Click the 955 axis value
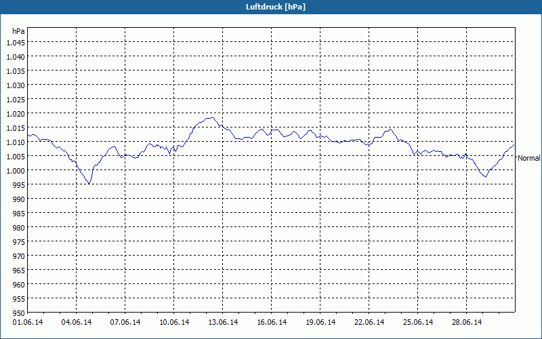 tap(20, 299)
